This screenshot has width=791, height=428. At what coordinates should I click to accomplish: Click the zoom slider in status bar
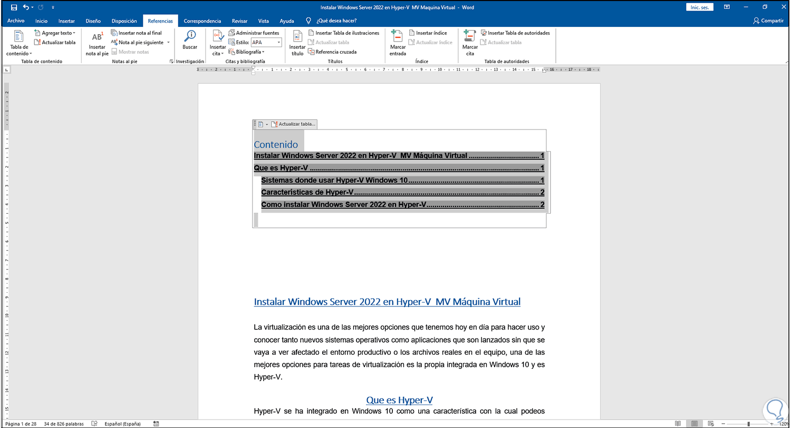[748, 424]
